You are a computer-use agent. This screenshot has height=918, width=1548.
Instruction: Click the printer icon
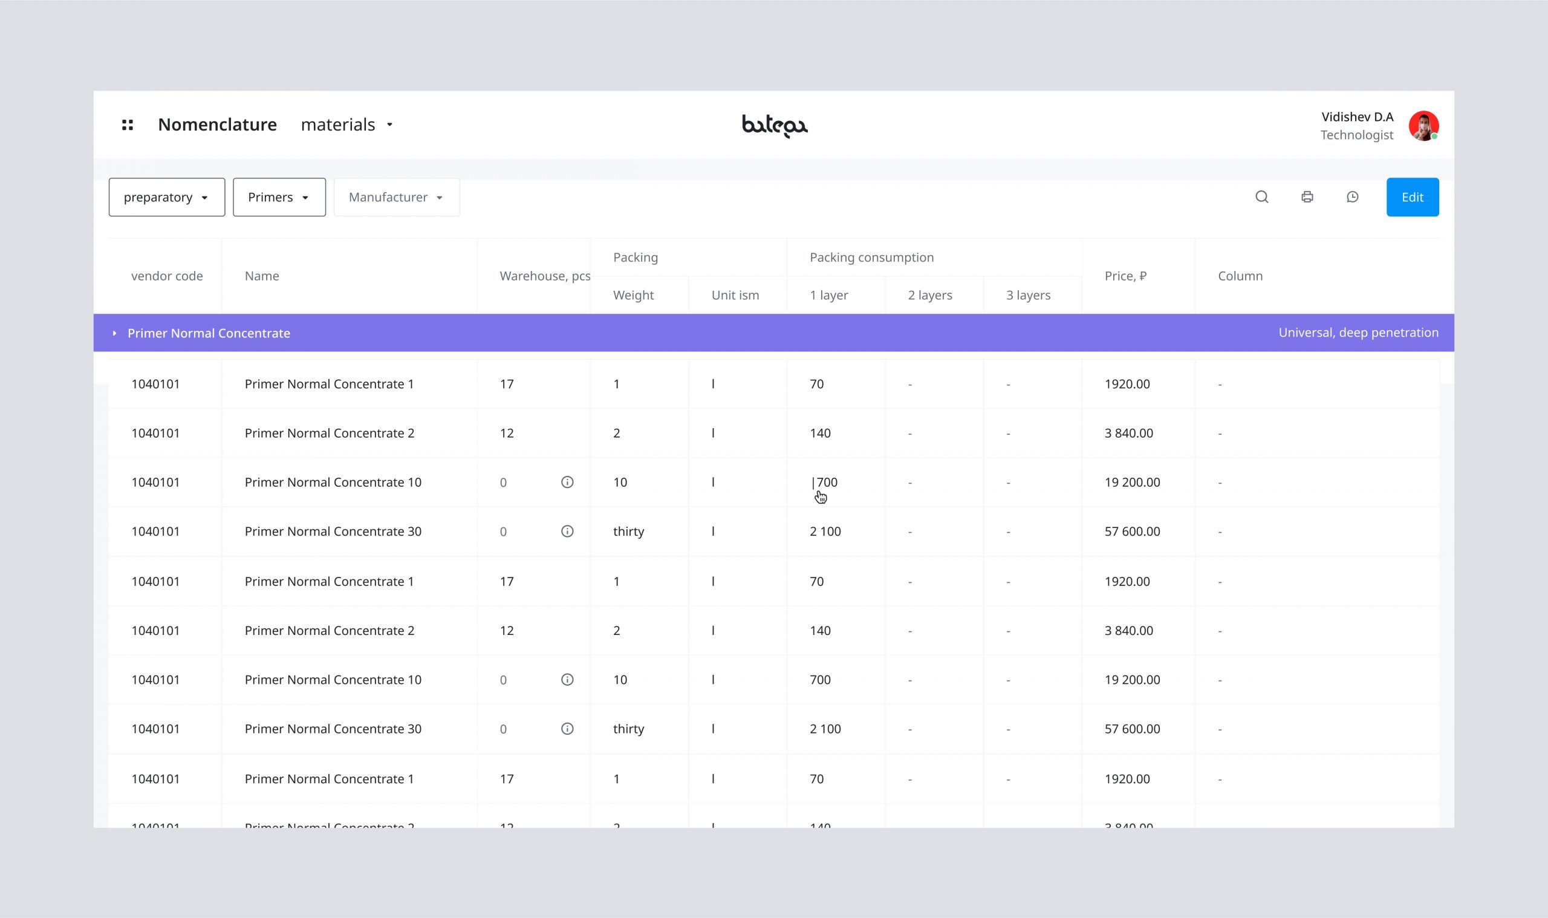tap(1307, 197)
